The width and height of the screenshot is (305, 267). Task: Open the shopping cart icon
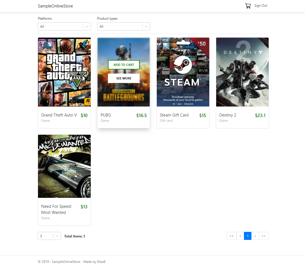point(248,6)
